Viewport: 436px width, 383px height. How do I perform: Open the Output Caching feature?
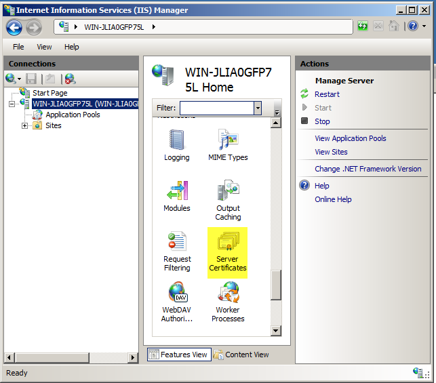tap(228, 200)
